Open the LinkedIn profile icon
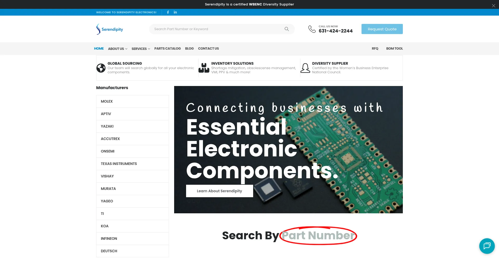499x258 pixels. click(x=175, y=12)
